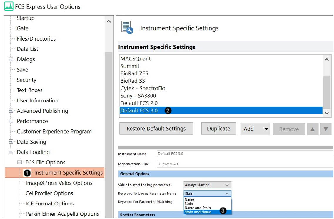Select Dialogs tree label

[x=26, y=59]
